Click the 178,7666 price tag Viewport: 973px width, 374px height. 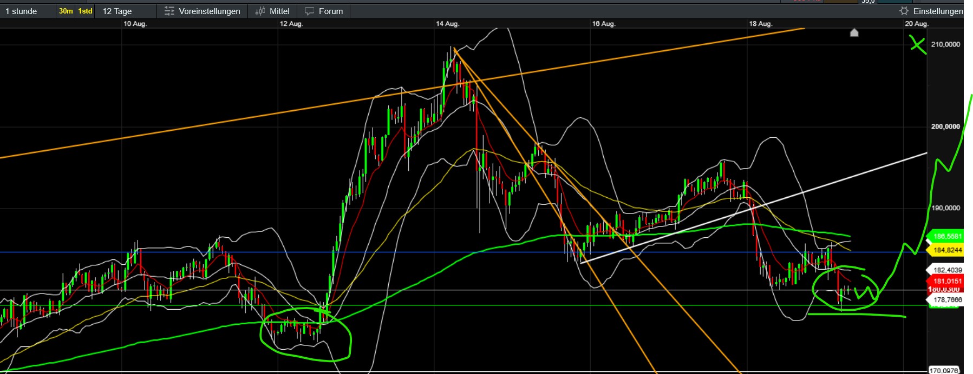point(946,300)
